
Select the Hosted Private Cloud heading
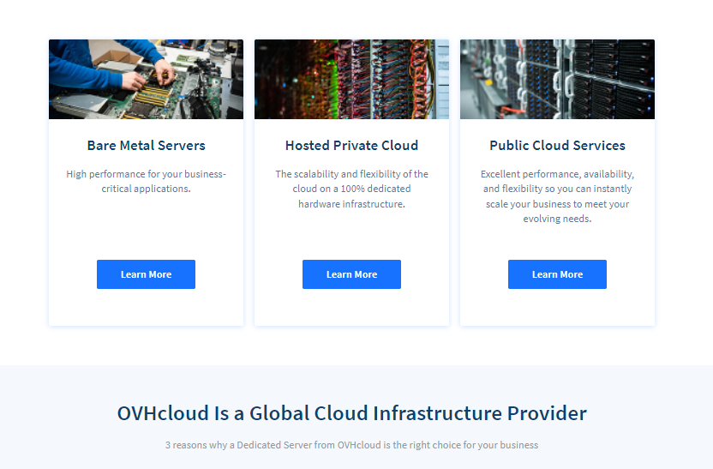click(351, 146)
